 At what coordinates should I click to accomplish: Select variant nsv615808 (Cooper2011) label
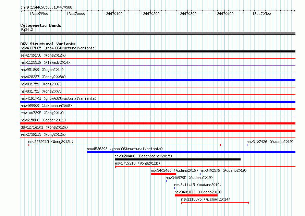coord(43,120)
